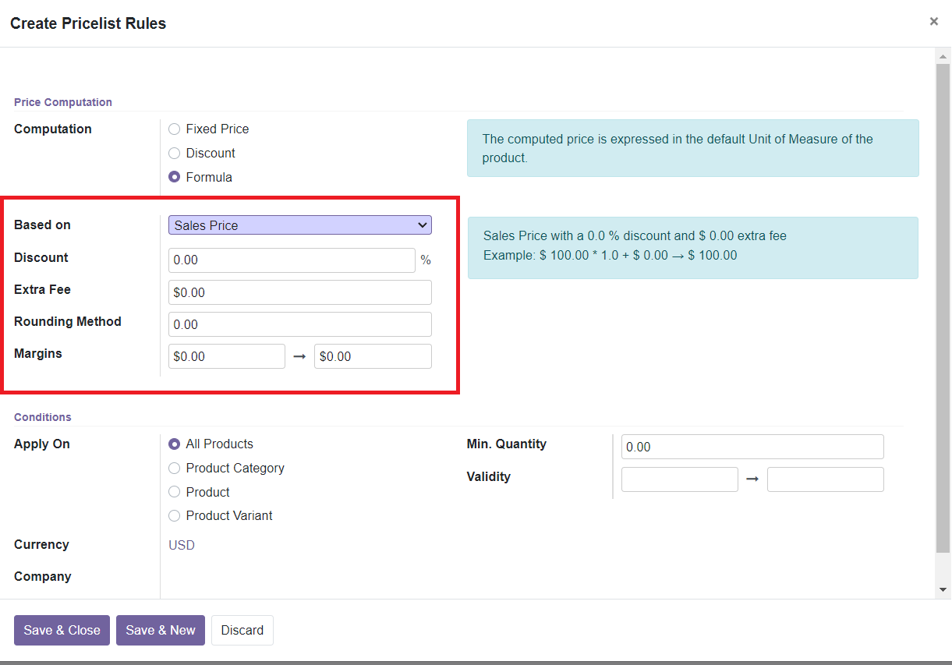Edit the Rounding Method value
Image resolution: width=952 pixels, height=665 pixels.
coord(299,324)
